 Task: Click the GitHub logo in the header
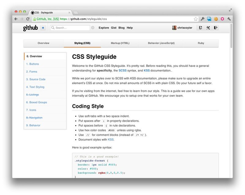pyautogui.click(x=30, y=28)
